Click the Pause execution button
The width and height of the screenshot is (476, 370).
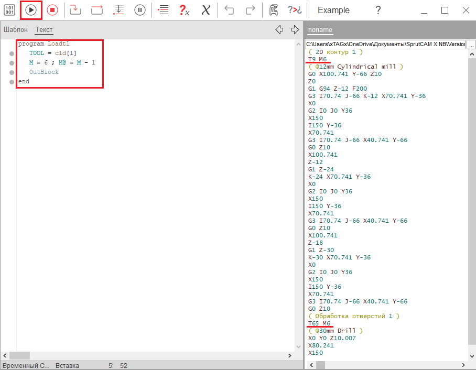[x=139, y=10]
